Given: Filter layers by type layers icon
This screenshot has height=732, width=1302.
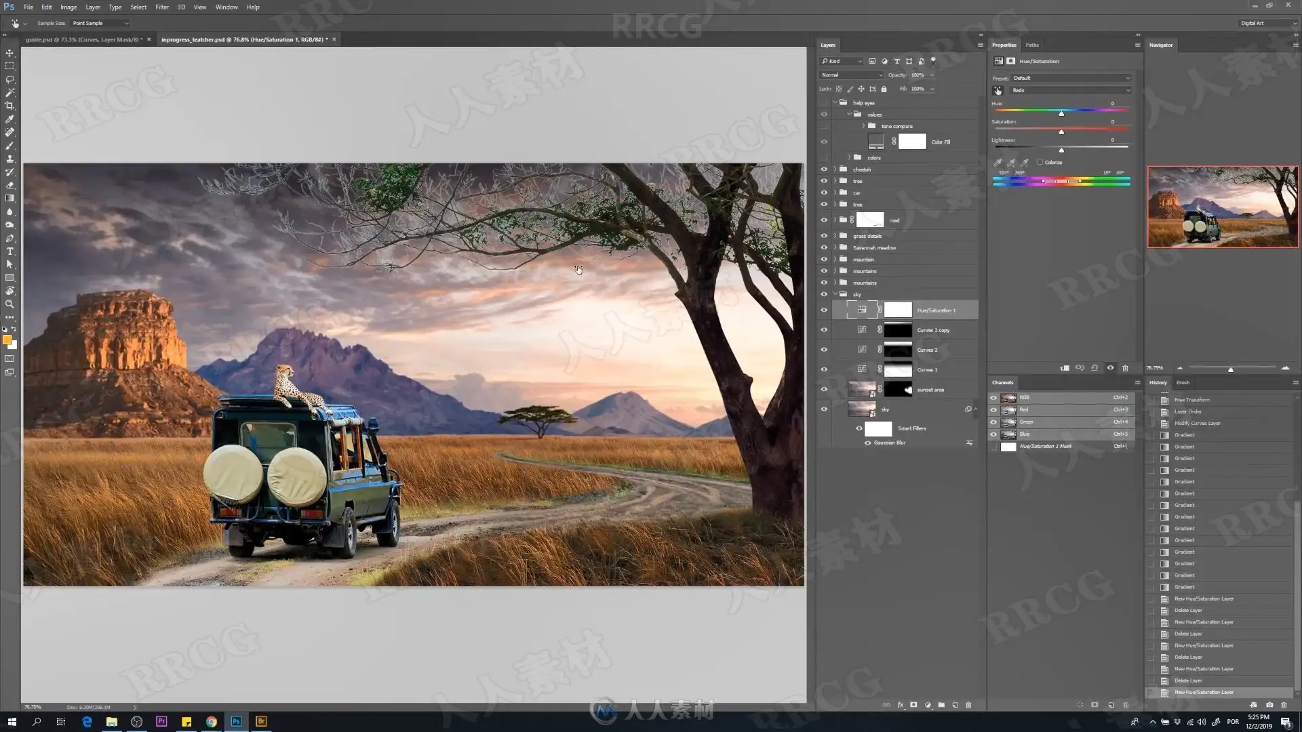Looking at the screenshot, I should [x=896, y=61].
